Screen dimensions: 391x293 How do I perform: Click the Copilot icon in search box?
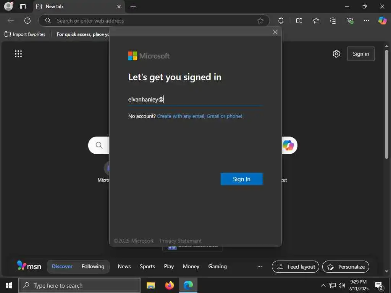pos(288,145)
